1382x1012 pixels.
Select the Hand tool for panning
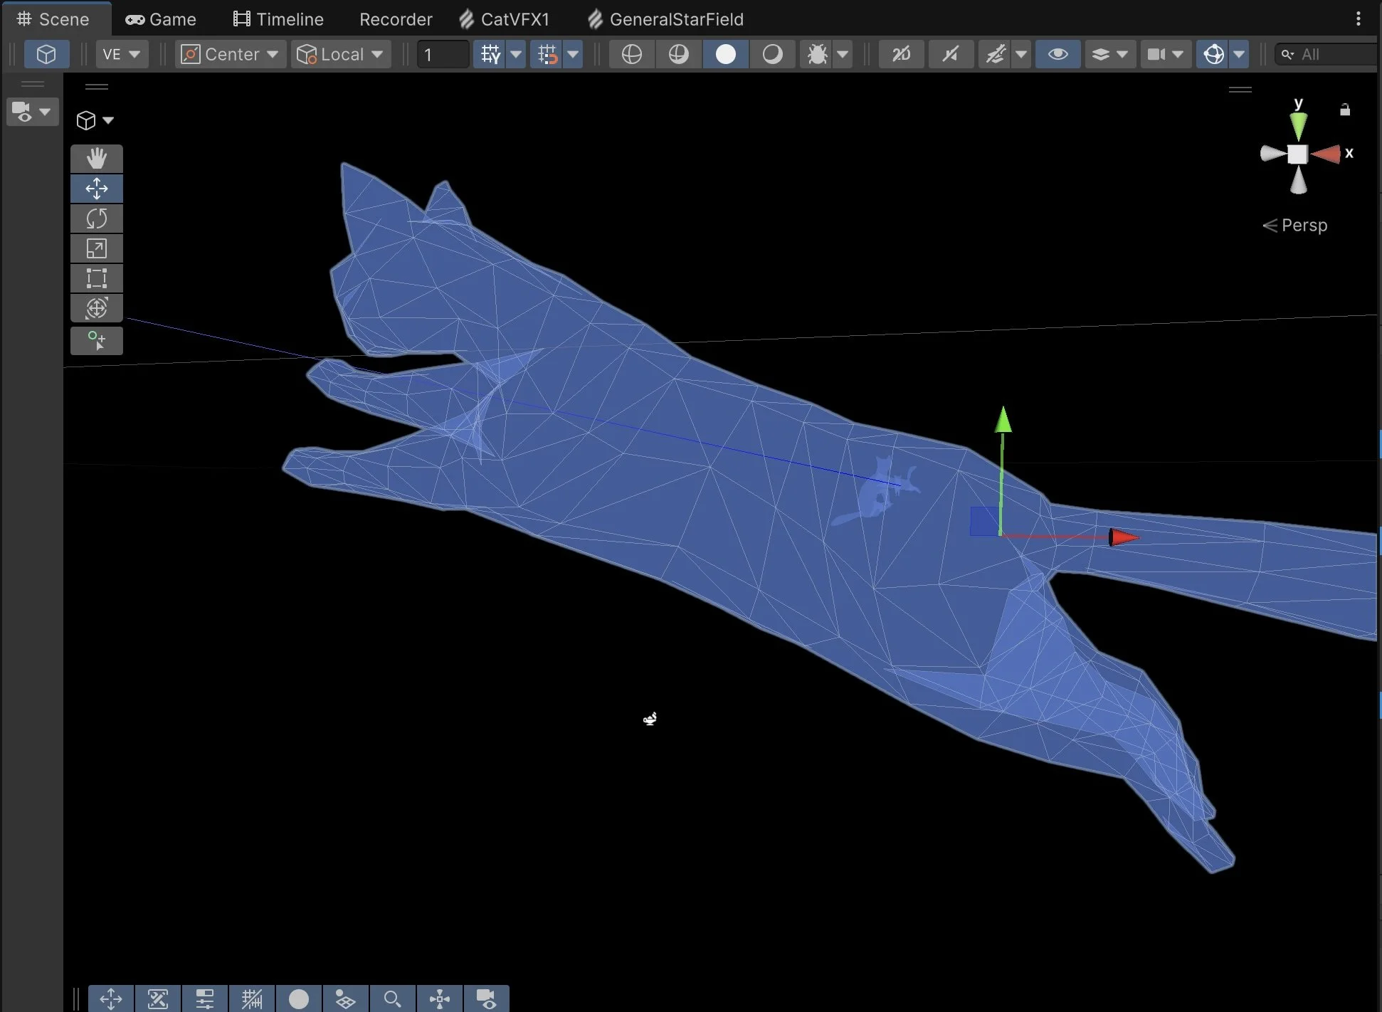pyautogui.click(x=97, y=158)
